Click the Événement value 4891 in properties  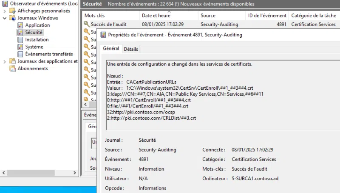144,159
